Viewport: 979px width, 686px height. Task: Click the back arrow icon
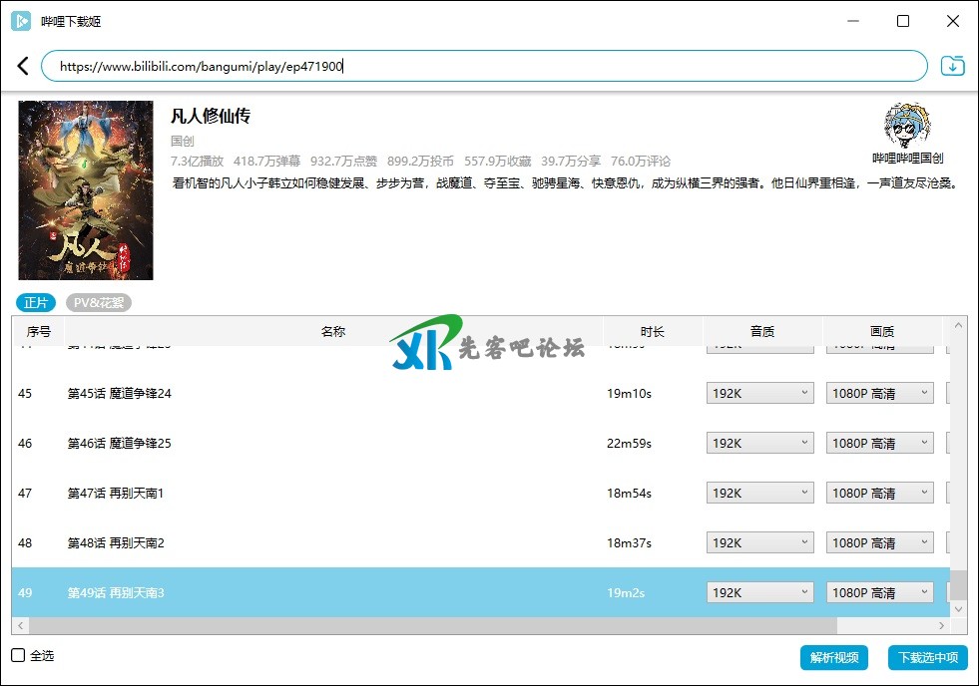23,67
